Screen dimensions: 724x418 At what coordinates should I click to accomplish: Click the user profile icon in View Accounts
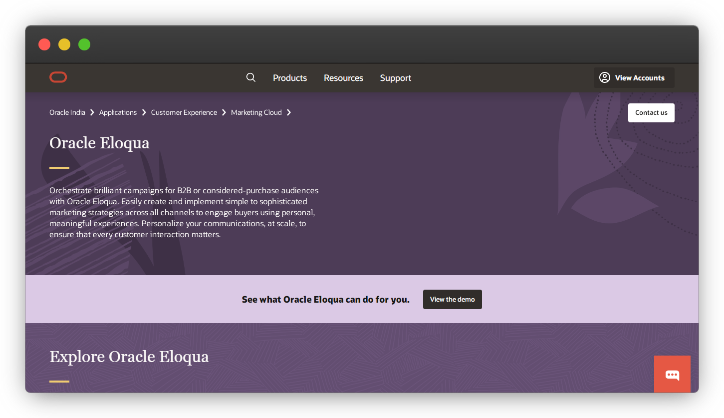point(605,77)
